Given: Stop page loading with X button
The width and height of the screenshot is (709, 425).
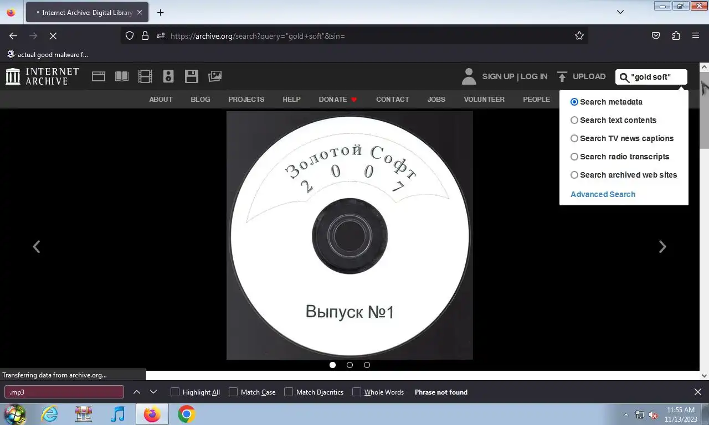Looking at the screenshot, I should click(53, 35).
